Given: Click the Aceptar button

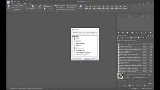Looking at the screenshot, I should coord(87,59).
